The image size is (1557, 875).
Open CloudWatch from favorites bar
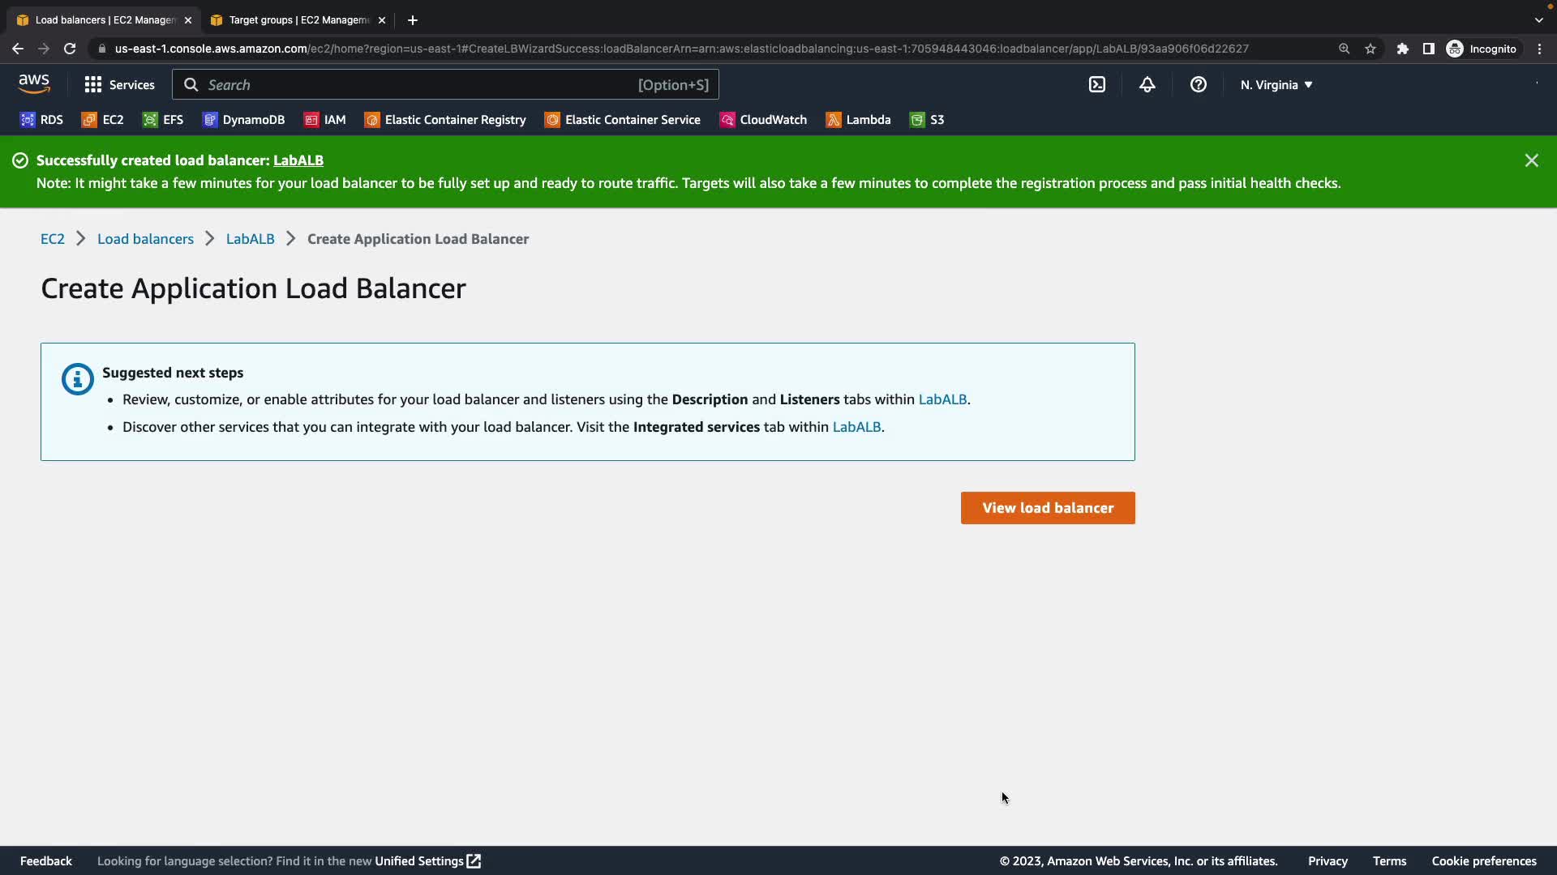pos(763,120)
